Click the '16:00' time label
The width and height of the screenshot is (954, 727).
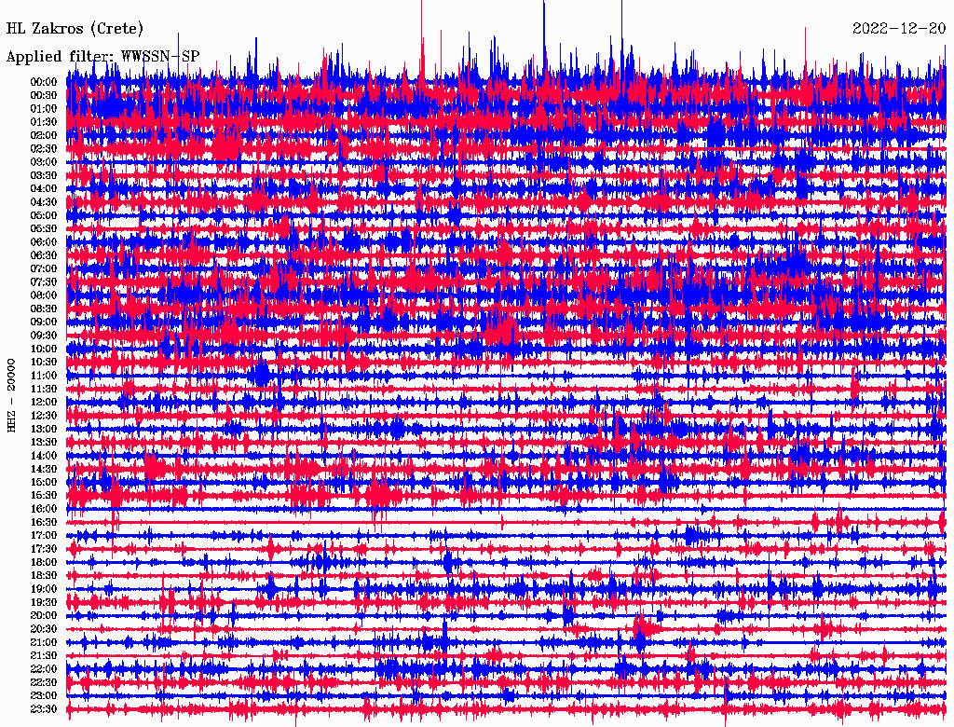click(44, 509)
